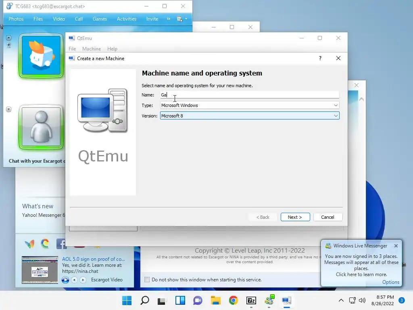Click the Next > button
This screenshot has height=310, width=413.
(295, 217)
